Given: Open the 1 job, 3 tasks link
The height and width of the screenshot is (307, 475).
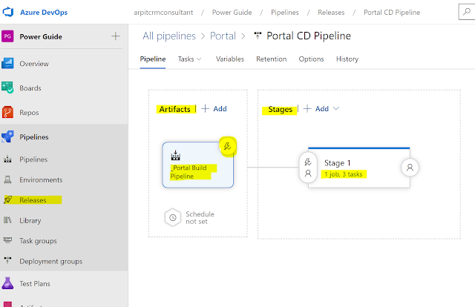Looking at the screenshot, I should tap(347, 174).
